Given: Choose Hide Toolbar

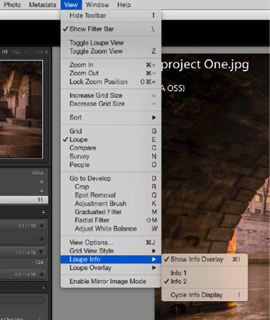Looking at the screenshot, I should tap(111, 16).
